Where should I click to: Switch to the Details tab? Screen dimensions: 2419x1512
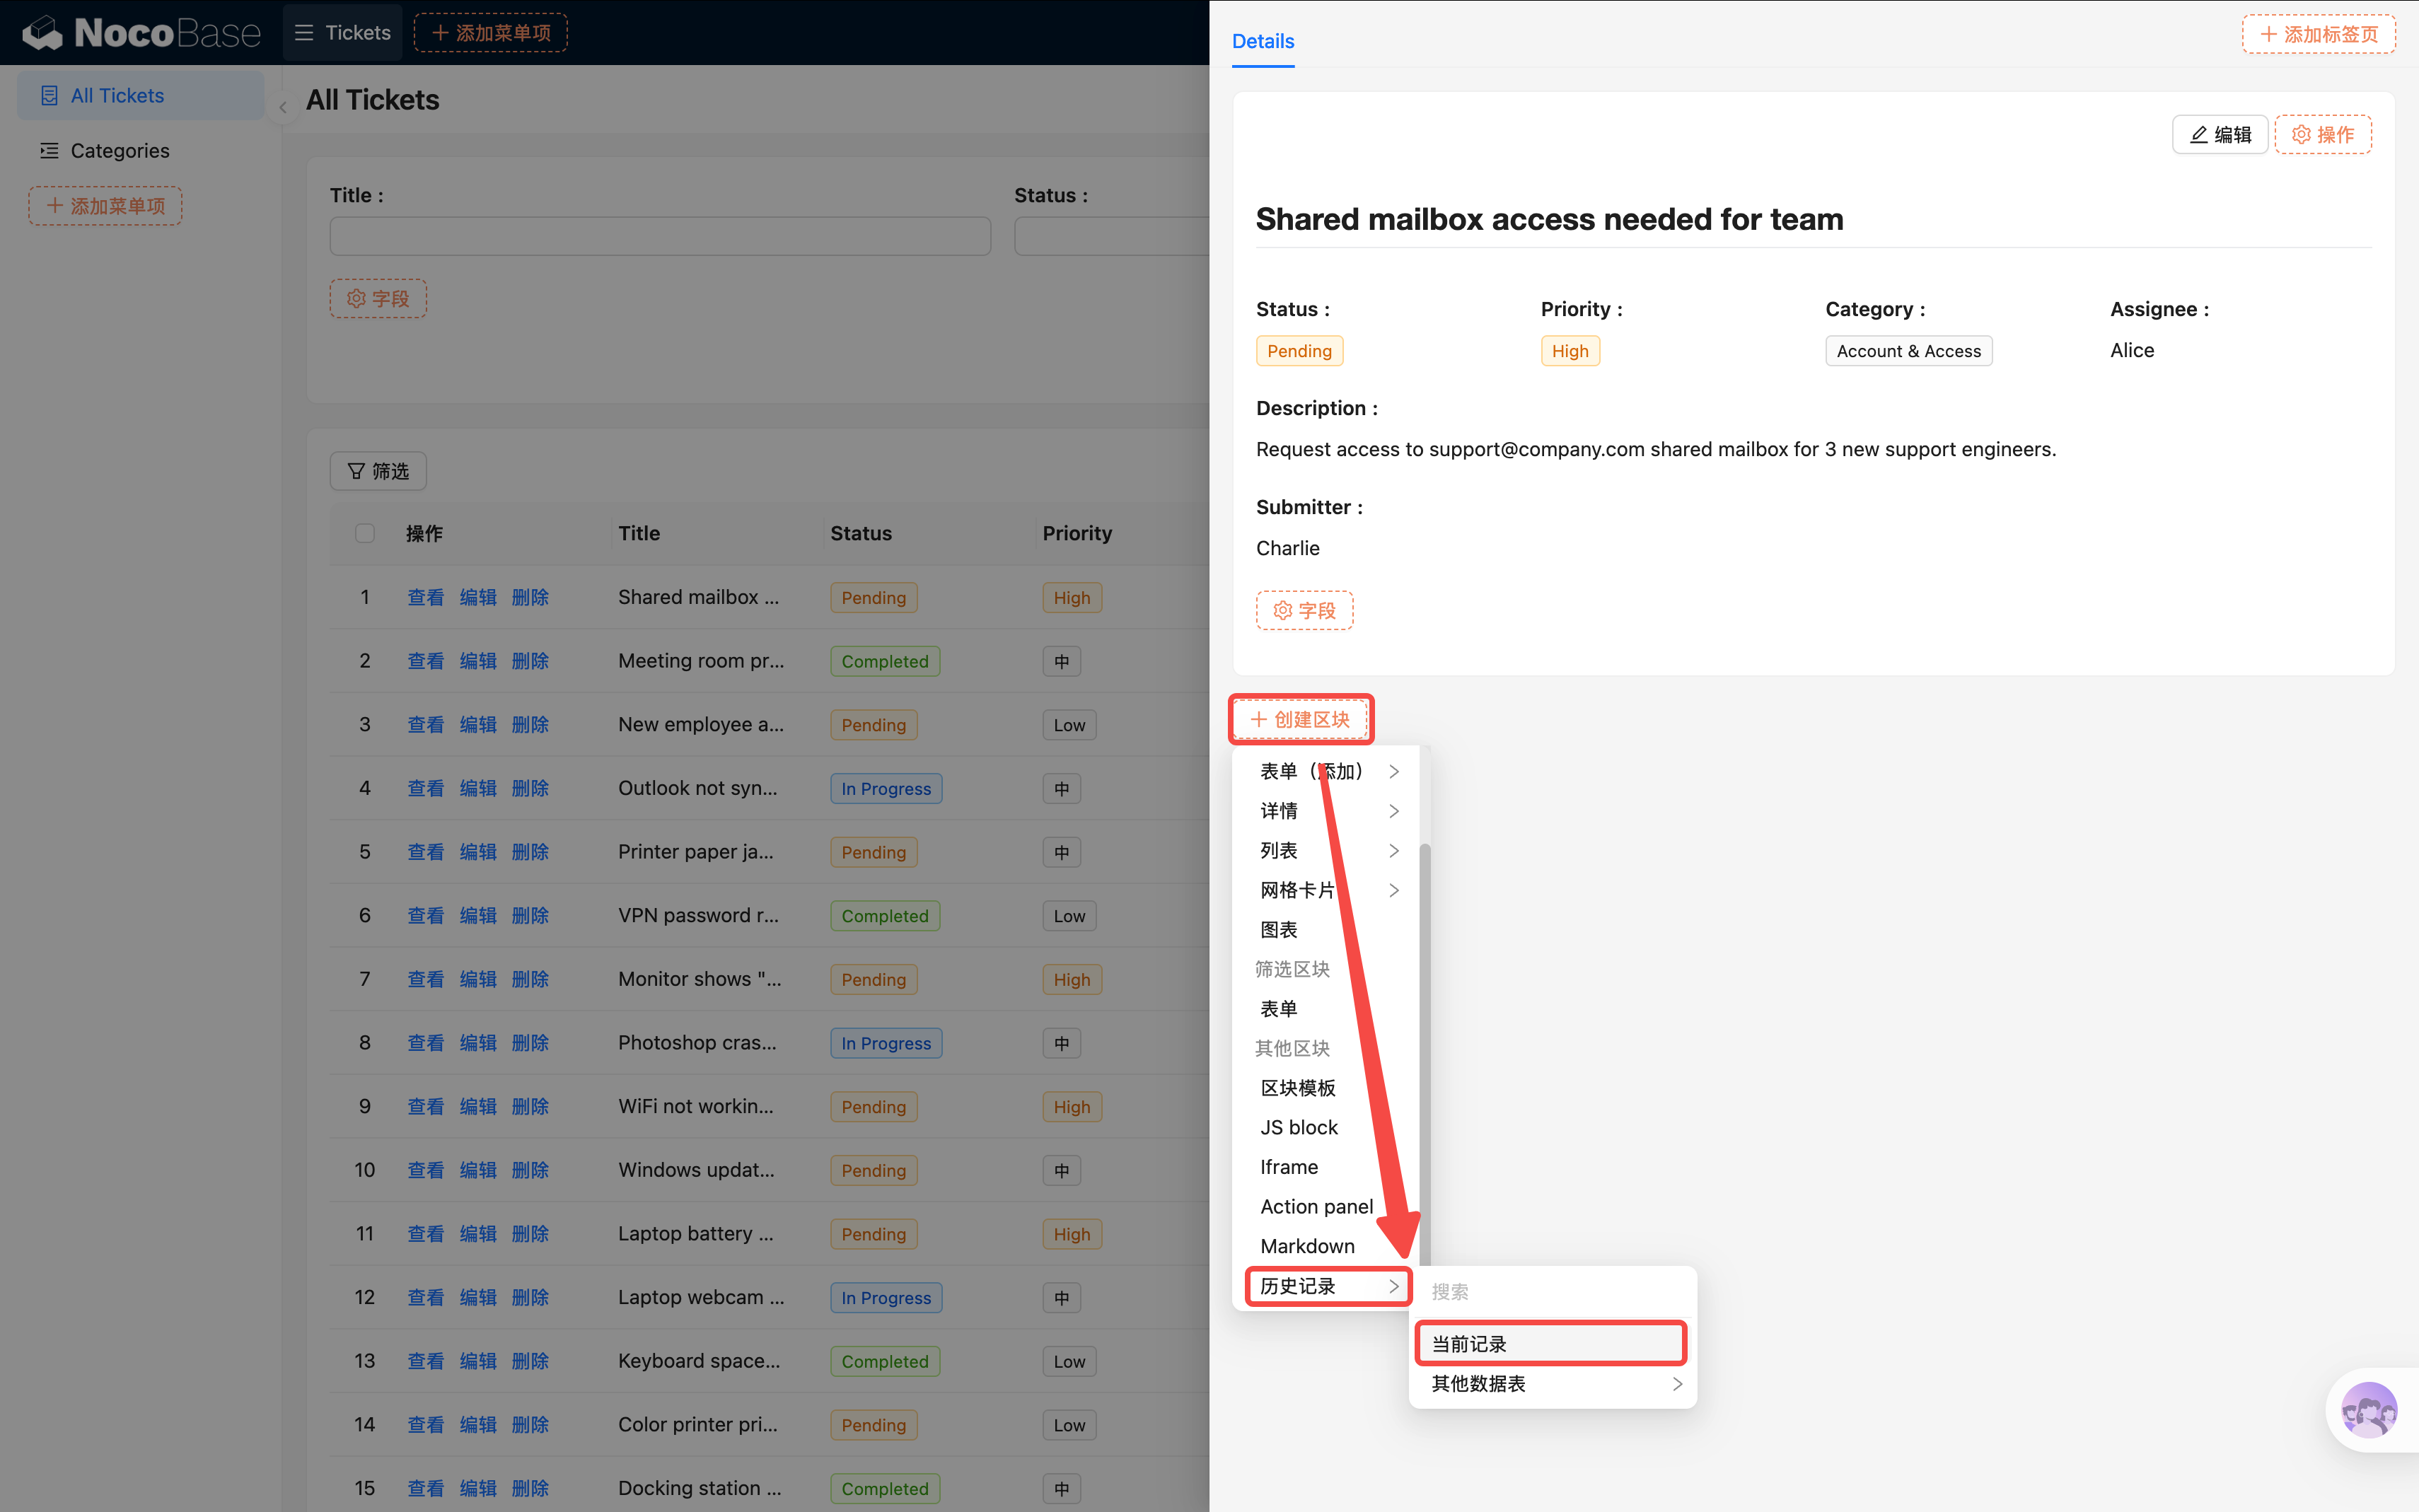click(x=1262, y=41)
